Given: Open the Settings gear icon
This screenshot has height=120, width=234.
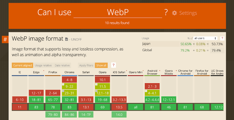Looking at the screenshot, I should (175, 13).
